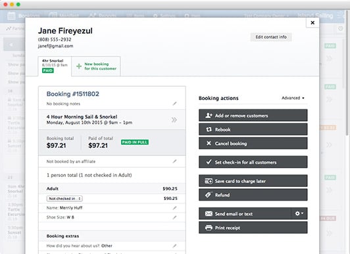Open gear options beside Send email
Screen dimensions: 350x254
tap(299, 214)
